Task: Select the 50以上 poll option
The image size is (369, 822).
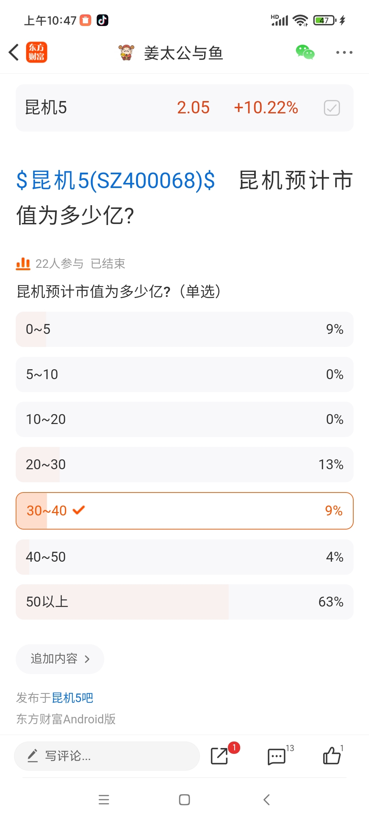Action: coord(184,602)
